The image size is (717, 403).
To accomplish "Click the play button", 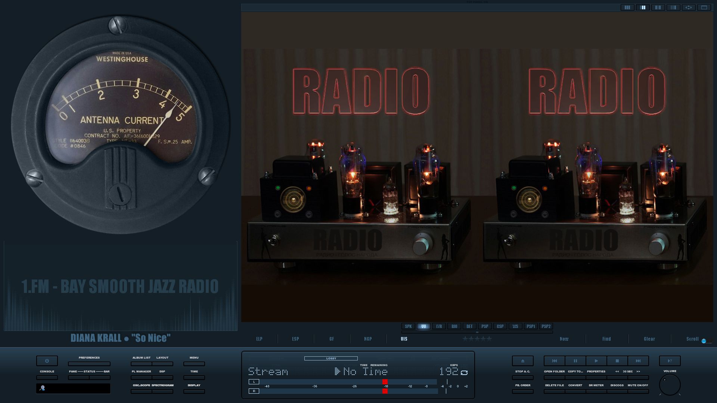I will click(x=596, y=361).
